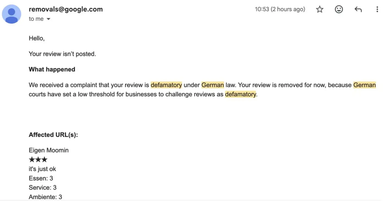This screenshot has width=385, height=201.
Task: Click the review text 'it's just ok'
Action: coord(42,169)
